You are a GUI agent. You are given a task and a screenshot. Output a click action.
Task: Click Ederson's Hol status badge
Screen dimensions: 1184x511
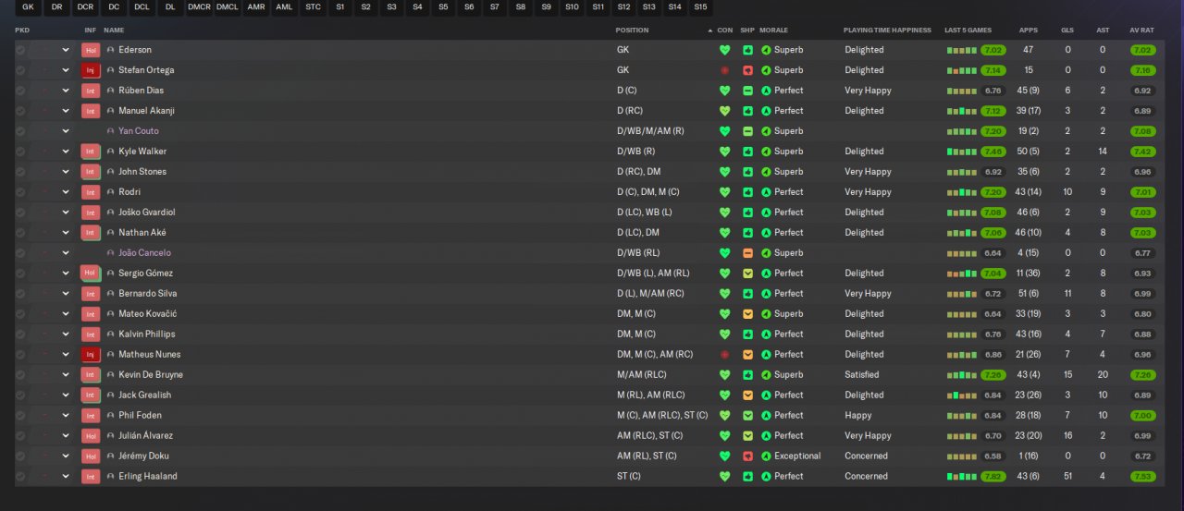coord(90,50)
